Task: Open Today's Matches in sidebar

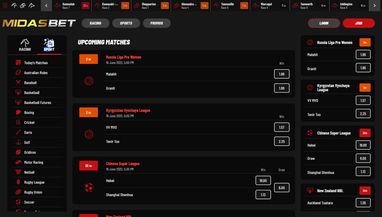Action: tap(37, 63)
